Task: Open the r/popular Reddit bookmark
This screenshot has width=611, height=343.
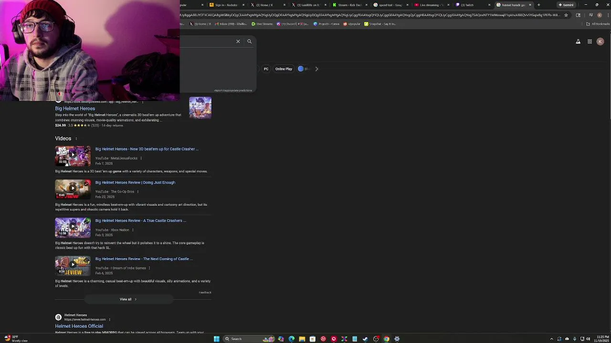Action: (x=352, y=24)
